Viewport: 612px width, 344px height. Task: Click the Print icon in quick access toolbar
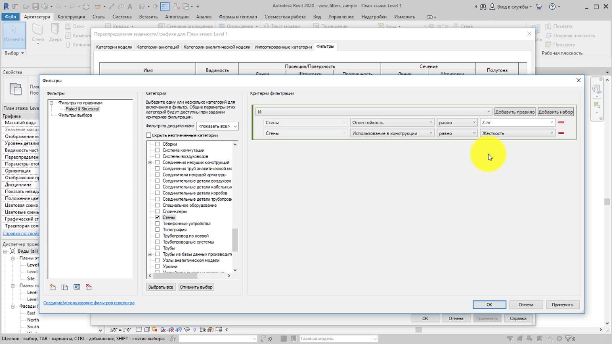coord(86,6)
